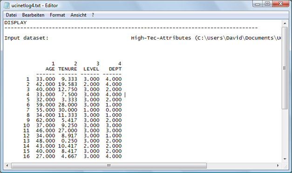
Task: Open the Datei menu
Action: pyautogui.click(x=11, y=15)
